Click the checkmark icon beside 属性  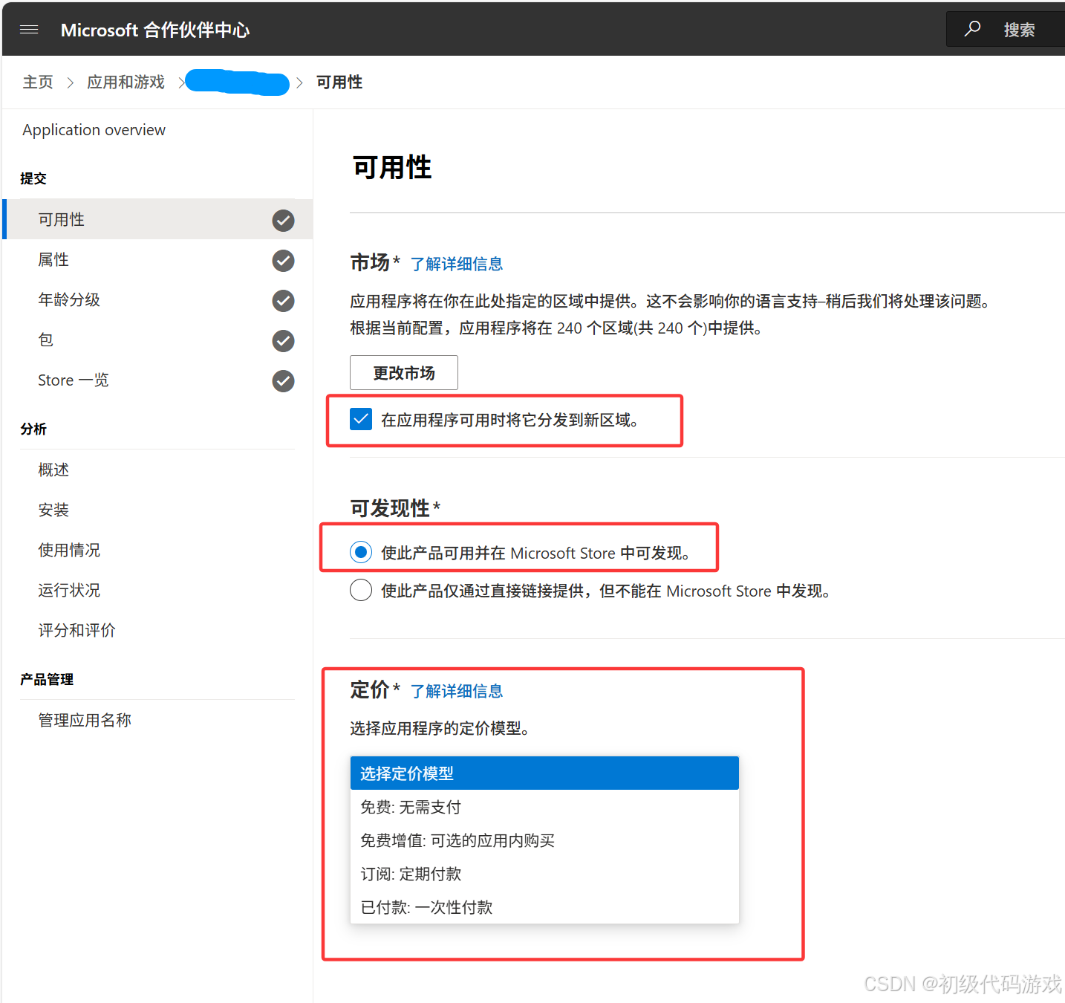[283, 261]
